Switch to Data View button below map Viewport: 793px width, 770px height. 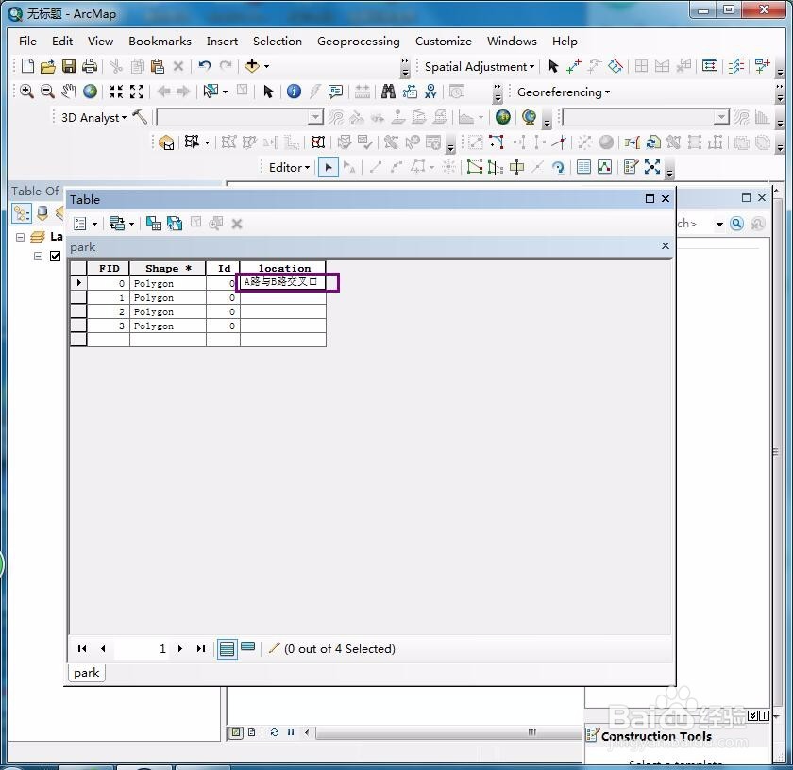click(236, 732)
